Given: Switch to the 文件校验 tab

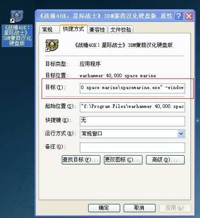Looking at the screenshot, I should point(121,30).
